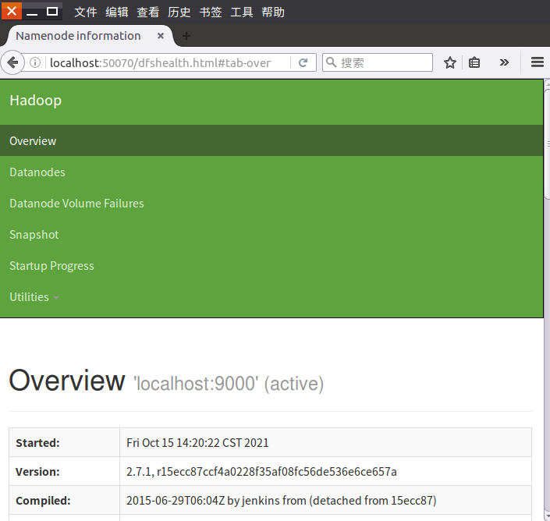
Task: Select the Started time value
Action: (197, 443)
